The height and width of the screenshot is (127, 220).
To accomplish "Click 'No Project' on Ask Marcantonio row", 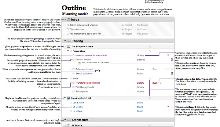I will (127, 34).
